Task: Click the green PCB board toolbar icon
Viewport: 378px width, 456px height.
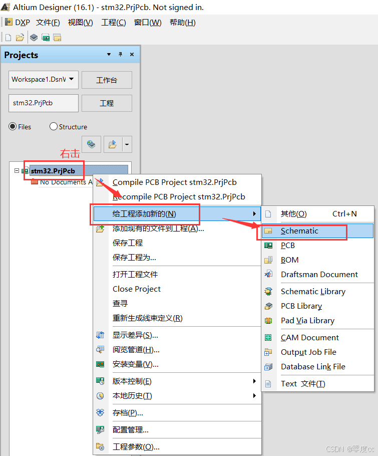Action: point(46,38)
